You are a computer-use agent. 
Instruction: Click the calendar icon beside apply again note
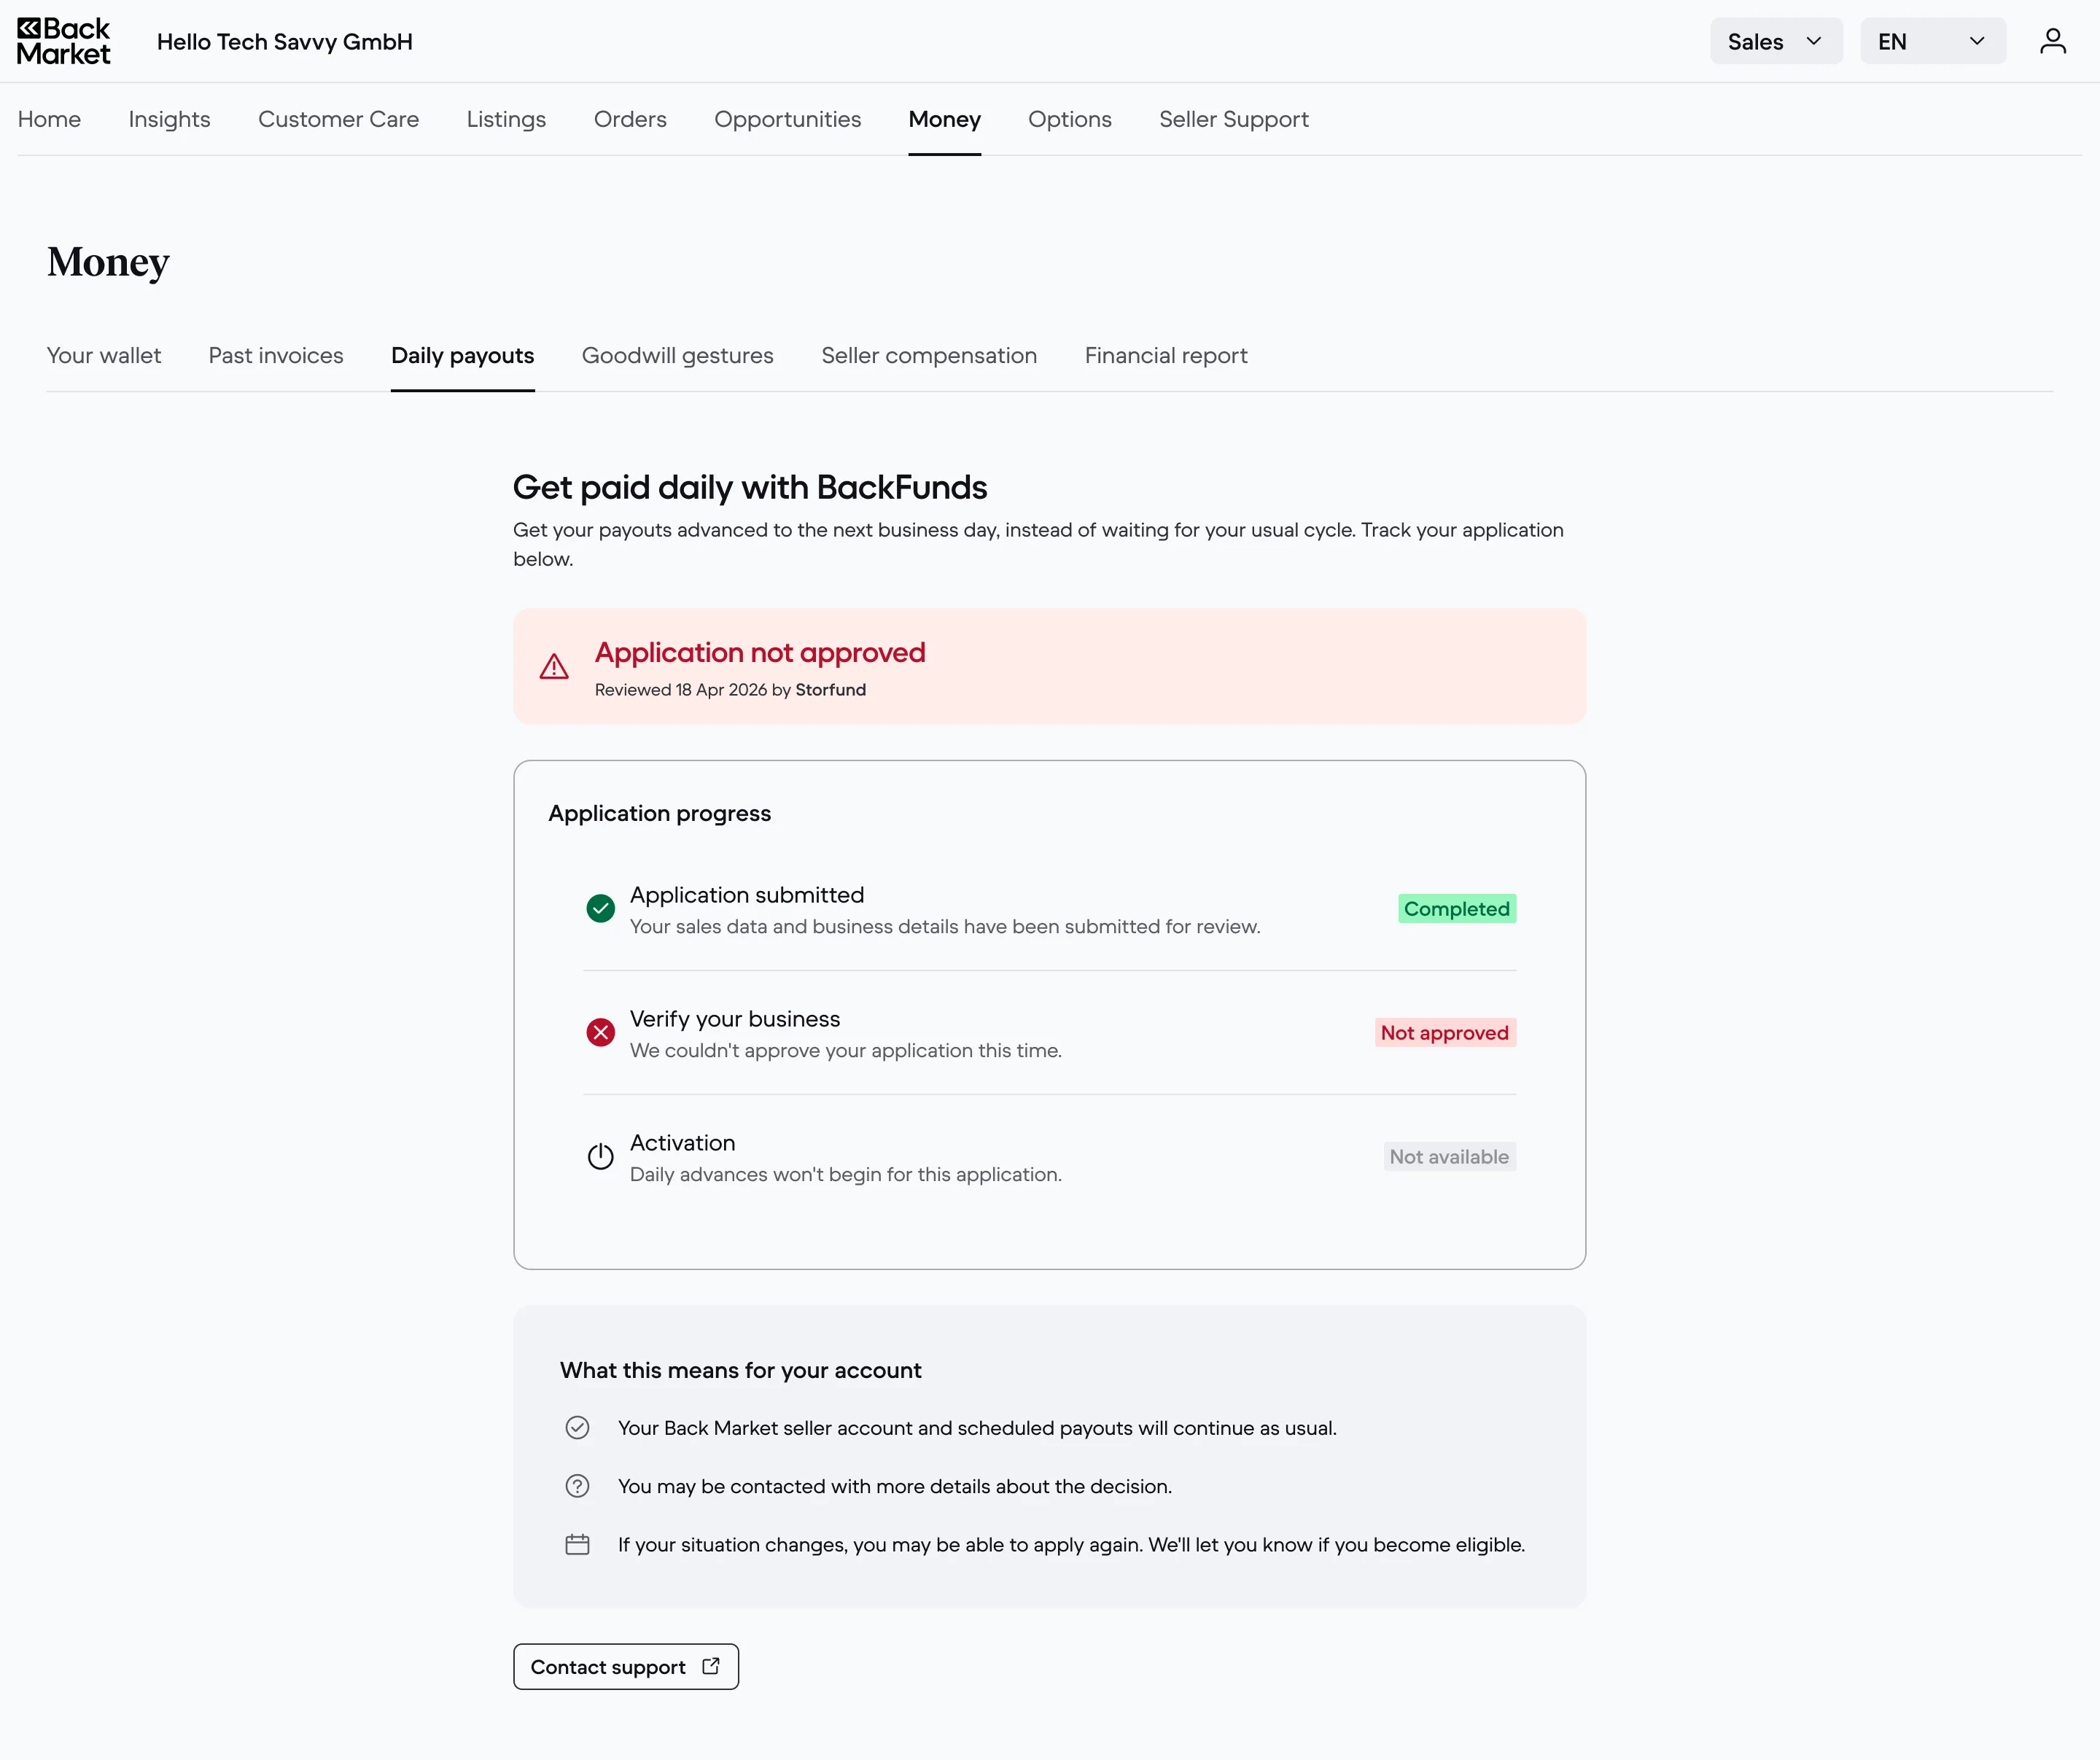[577, 1544]
